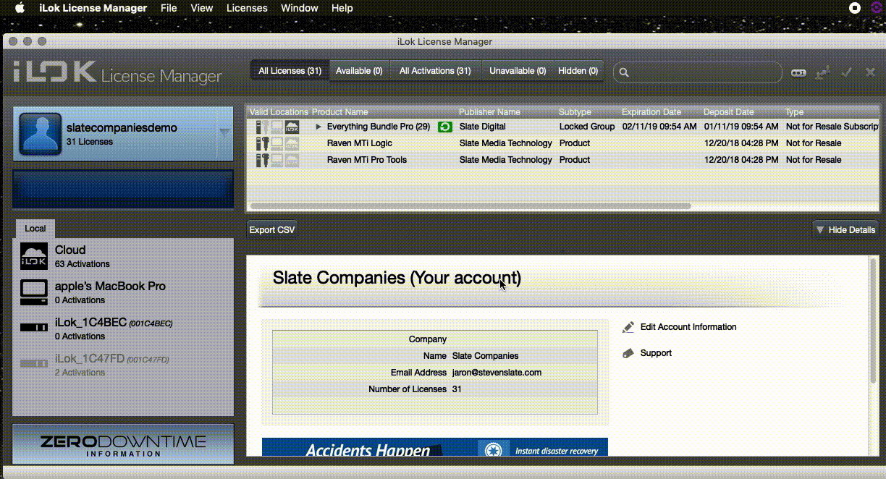Image resolution: width=886 pixels, height=479 pixels.
Task: Sort by the Valid Locations column header
Action: pos(279,112)
